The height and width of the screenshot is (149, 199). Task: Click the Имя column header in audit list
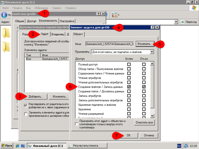pos(55,55)
